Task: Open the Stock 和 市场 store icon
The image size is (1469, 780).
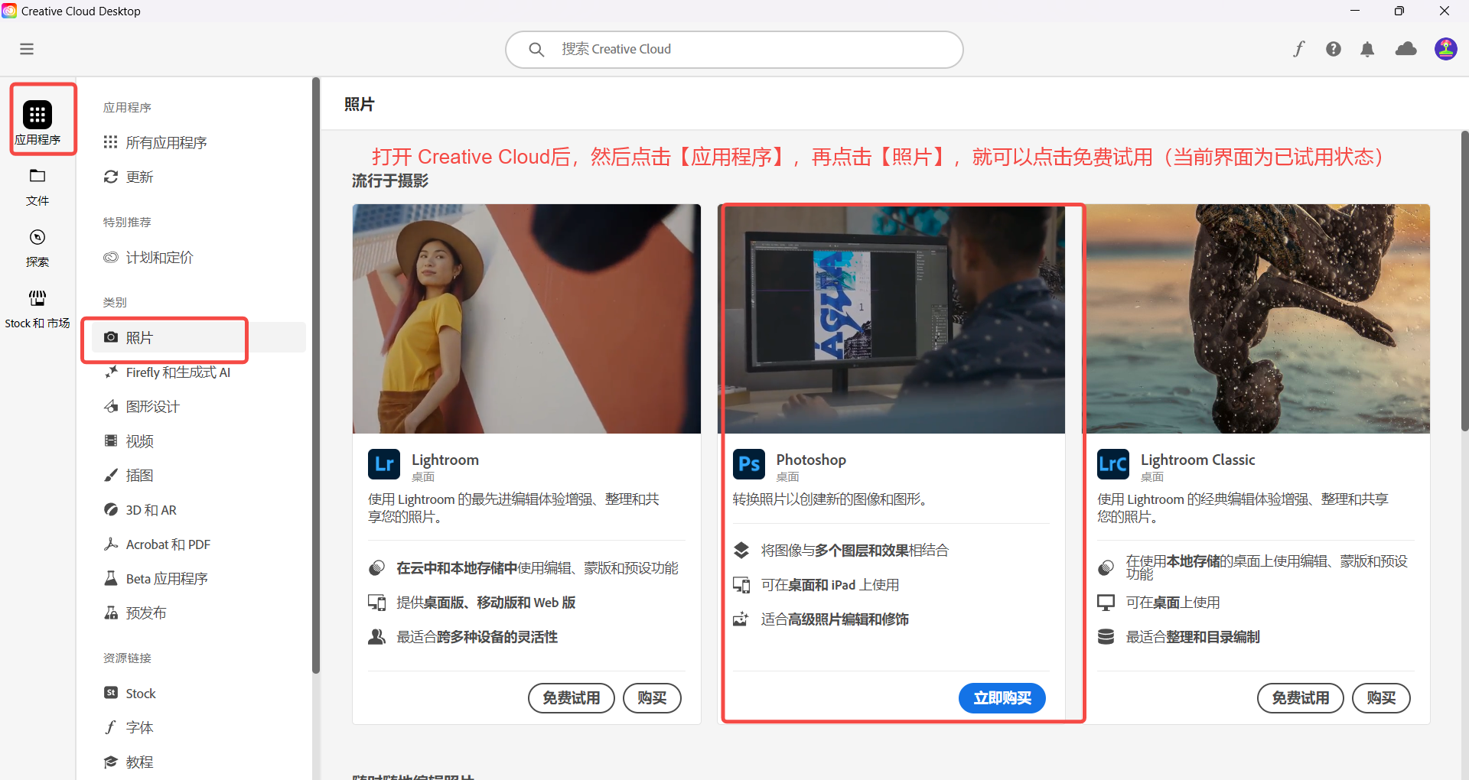Action: point(37,298)
